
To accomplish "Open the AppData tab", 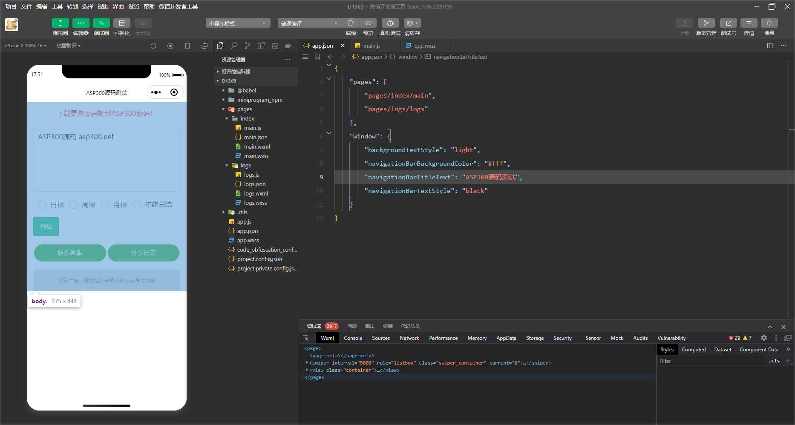I will (x=506, y=338).
